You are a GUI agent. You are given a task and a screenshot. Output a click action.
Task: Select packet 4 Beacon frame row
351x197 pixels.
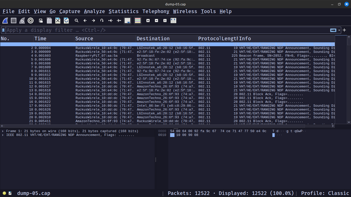click(168, 56)
